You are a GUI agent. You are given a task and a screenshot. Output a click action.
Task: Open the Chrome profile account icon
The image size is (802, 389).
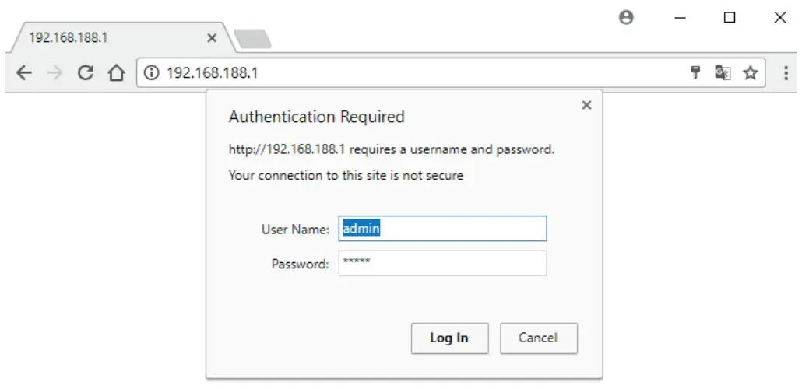625,17
